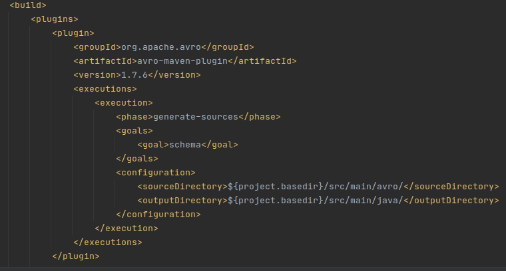506x271 pixels.
Task: Click the schema goal value
Action: 185,145
